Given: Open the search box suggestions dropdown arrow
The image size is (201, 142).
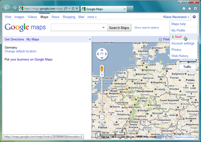Looking at the screenshot, I should click(x=103, y=27).
